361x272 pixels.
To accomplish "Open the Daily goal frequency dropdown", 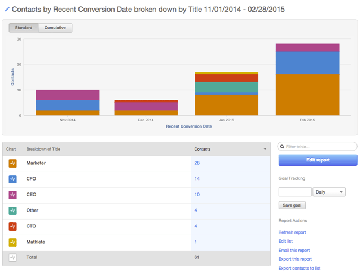I will pos(329,192).
